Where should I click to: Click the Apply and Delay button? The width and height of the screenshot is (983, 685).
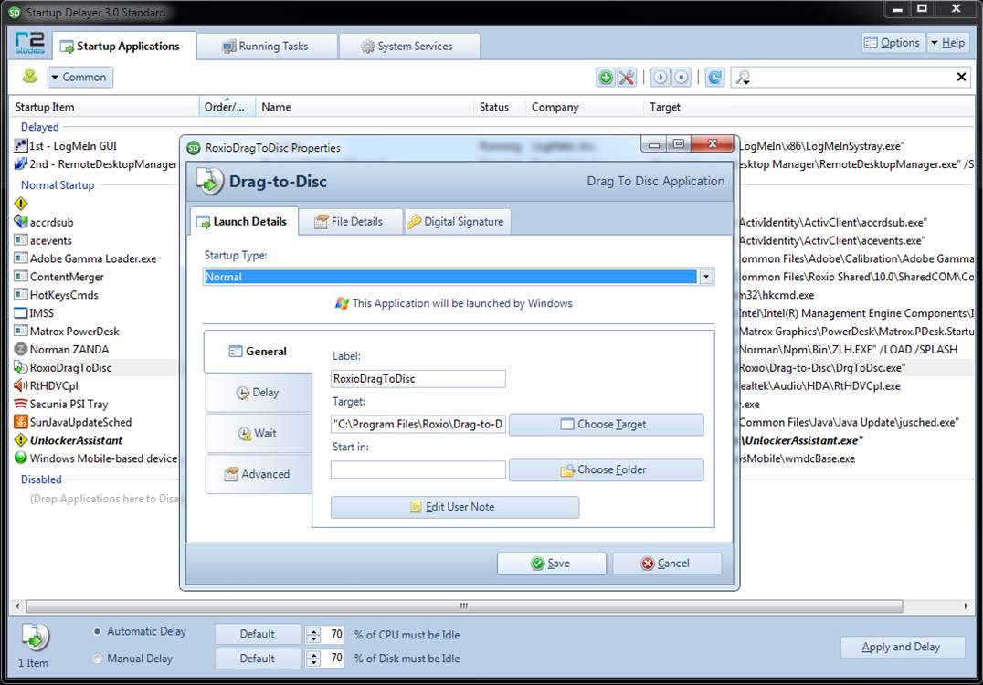pyautogui.click(x=902, y=647)
